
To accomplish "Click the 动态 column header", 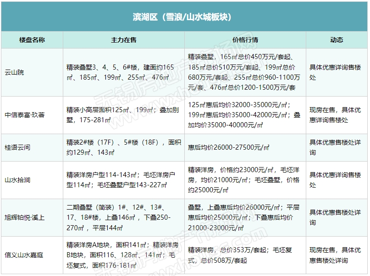I will point(337,40).
